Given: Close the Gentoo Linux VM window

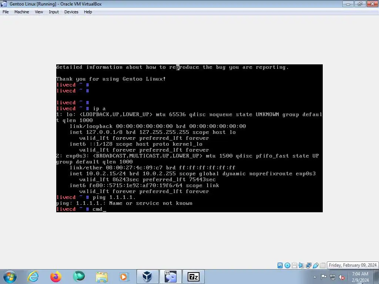Looking at the screenshot, I should point(372,4).
